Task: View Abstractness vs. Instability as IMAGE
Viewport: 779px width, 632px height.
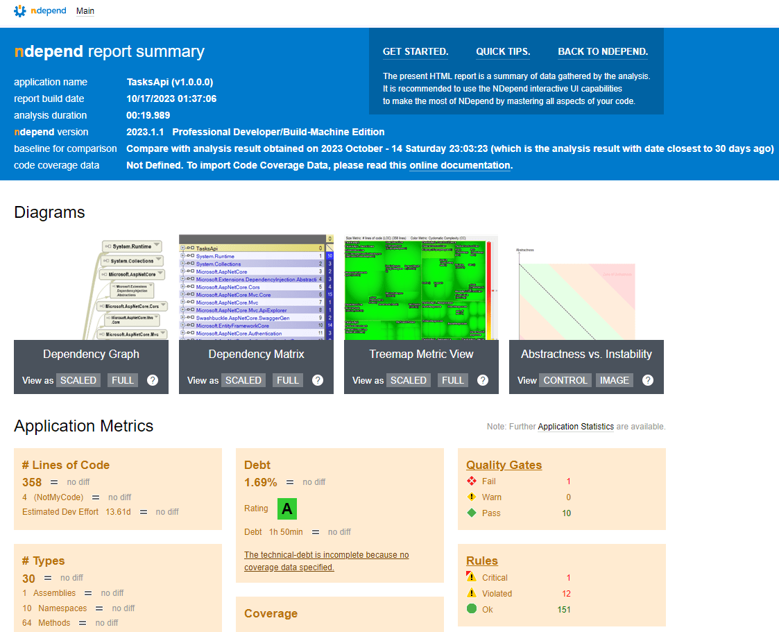Action: pos(615,380)
